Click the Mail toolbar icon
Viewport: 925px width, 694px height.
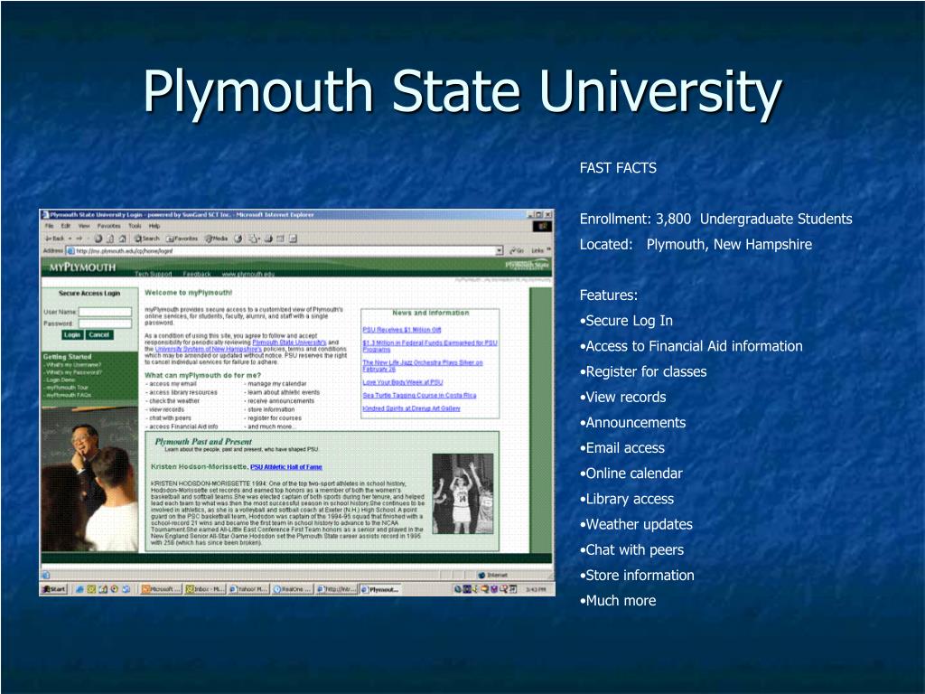coord(254,239)
